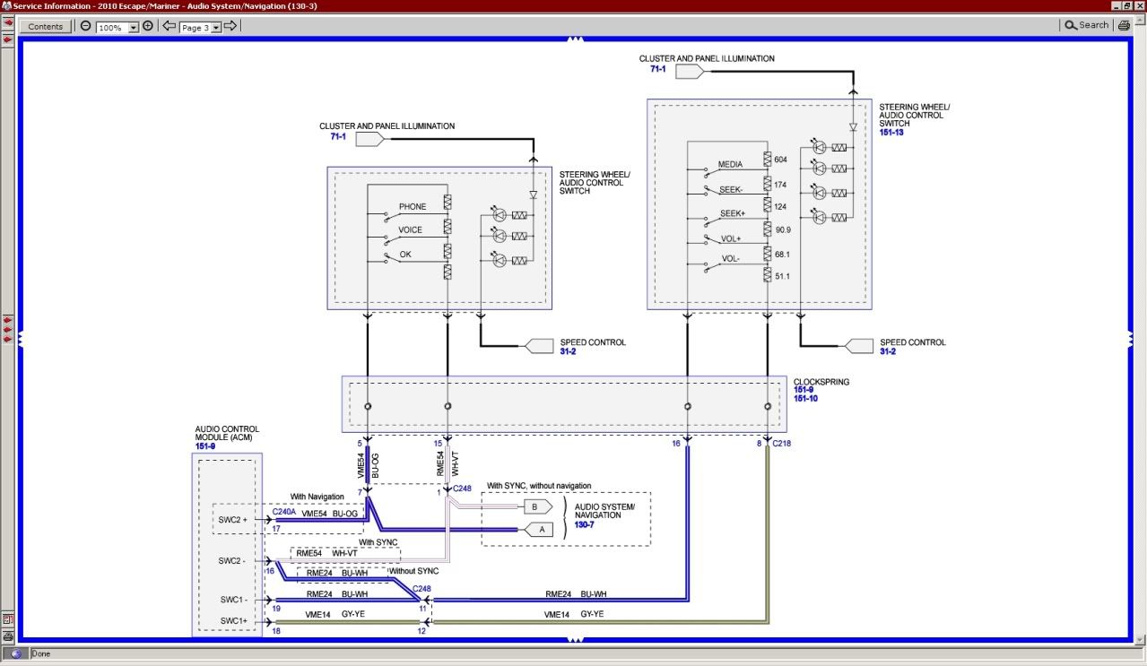The width and height of the screenshot is (1147, 666).
Task: Click the zoom out minus icon
Action: (85, 26)
